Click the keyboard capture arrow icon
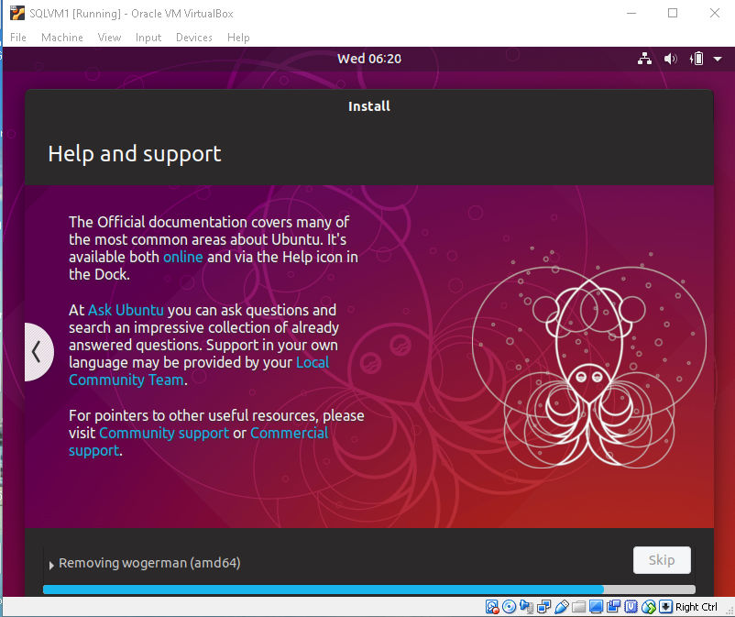The width and height of the screenshot is (735, 617). click(665, 607)
